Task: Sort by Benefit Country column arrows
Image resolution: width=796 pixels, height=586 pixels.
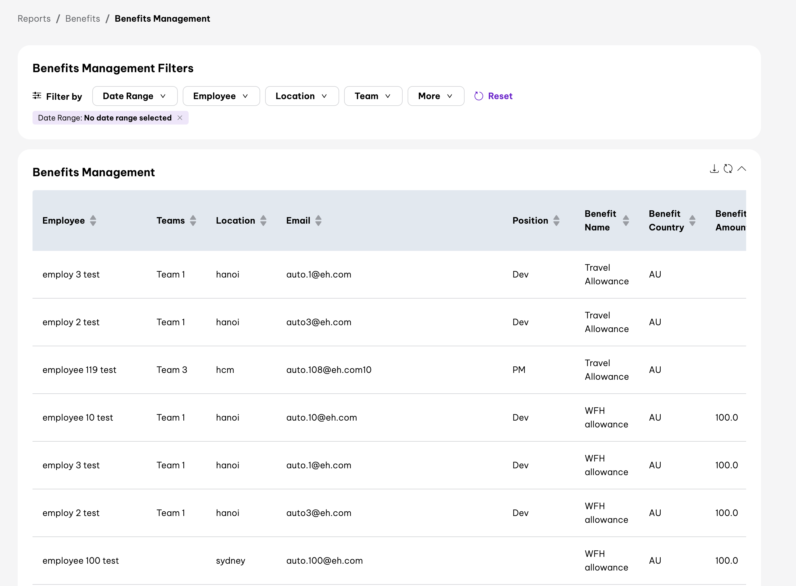Action: tap(692, 220)
